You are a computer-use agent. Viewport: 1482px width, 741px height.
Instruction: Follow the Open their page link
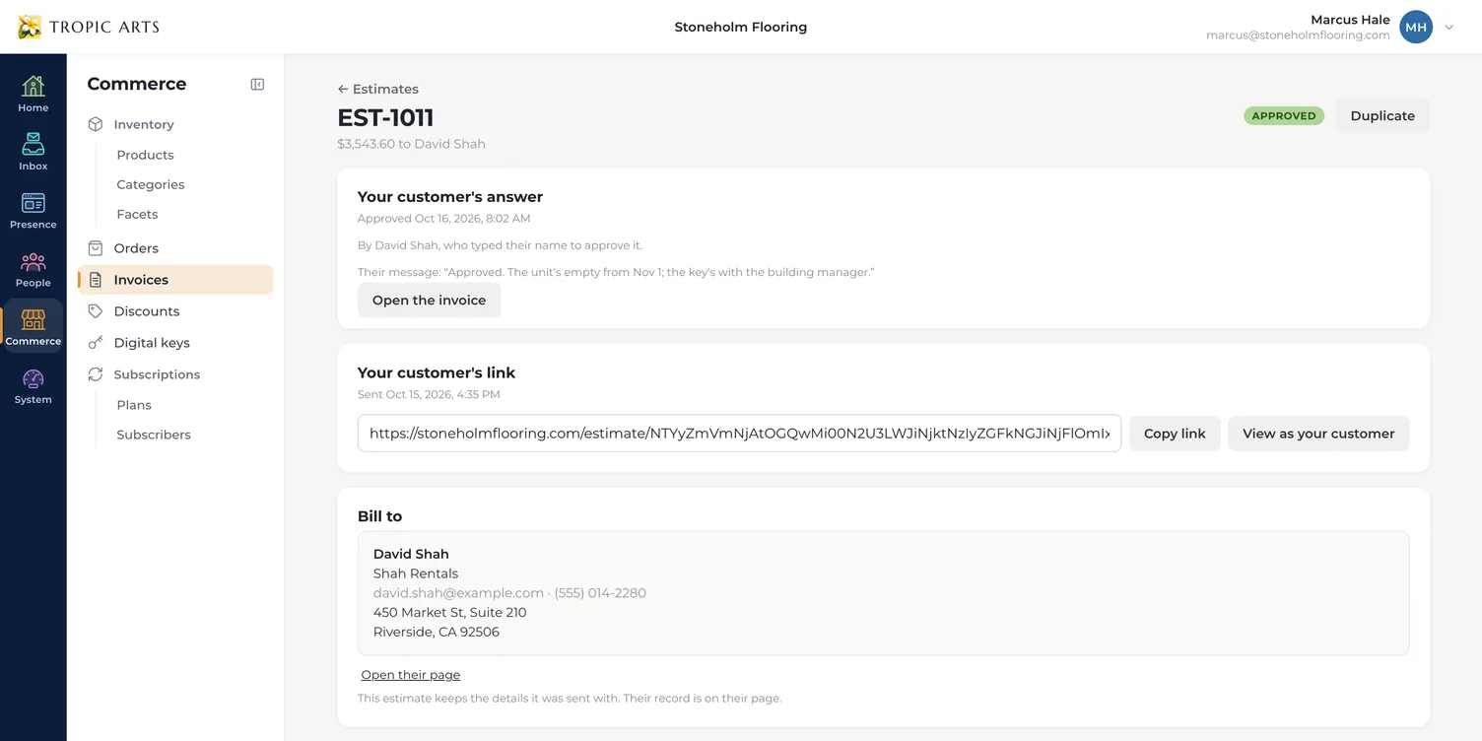coord(411,675)
